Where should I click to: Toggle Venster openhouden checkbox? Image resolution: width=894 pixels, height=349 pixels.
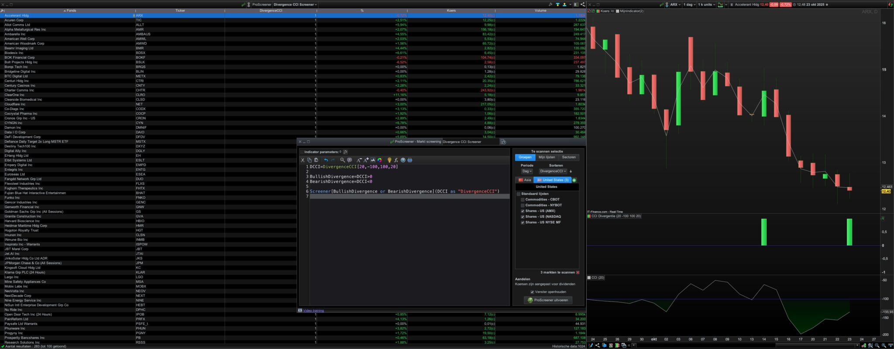(532, 292)
